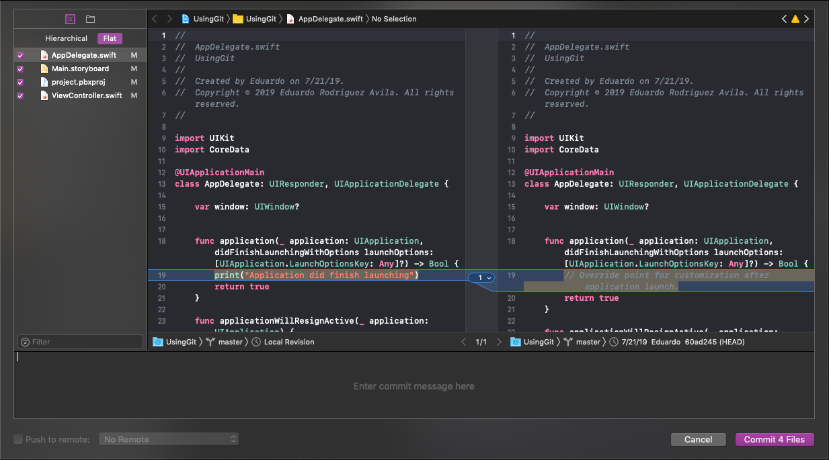Image resolution: width=829 pixels, height=460 pixels.
Task: Open the change 1 discard dropdown
Action: [x=481, y=277]
